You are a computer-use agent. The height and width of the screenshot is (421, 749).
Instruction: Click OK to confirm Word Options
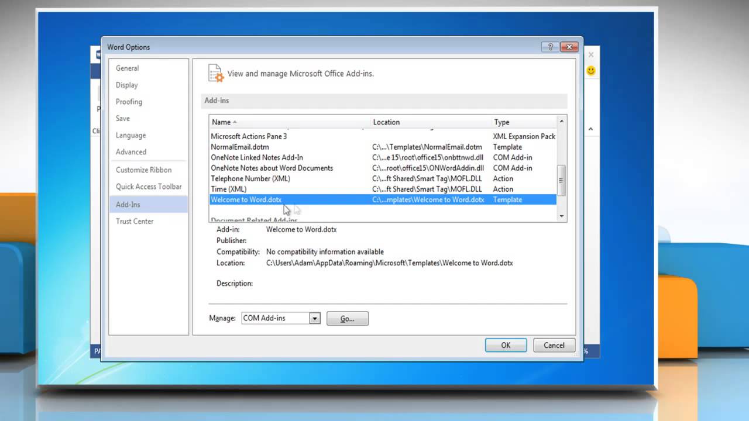coord(506,345)
